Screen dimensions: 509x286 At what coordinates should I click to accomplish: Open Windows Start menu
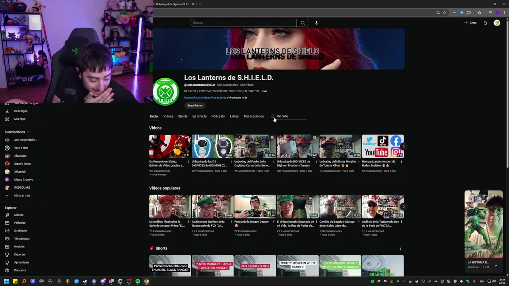click(x=6, y=281)
